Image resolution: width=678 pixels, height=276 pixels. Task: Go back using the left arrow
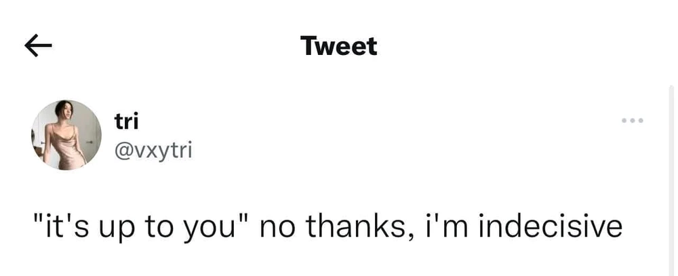39,46
